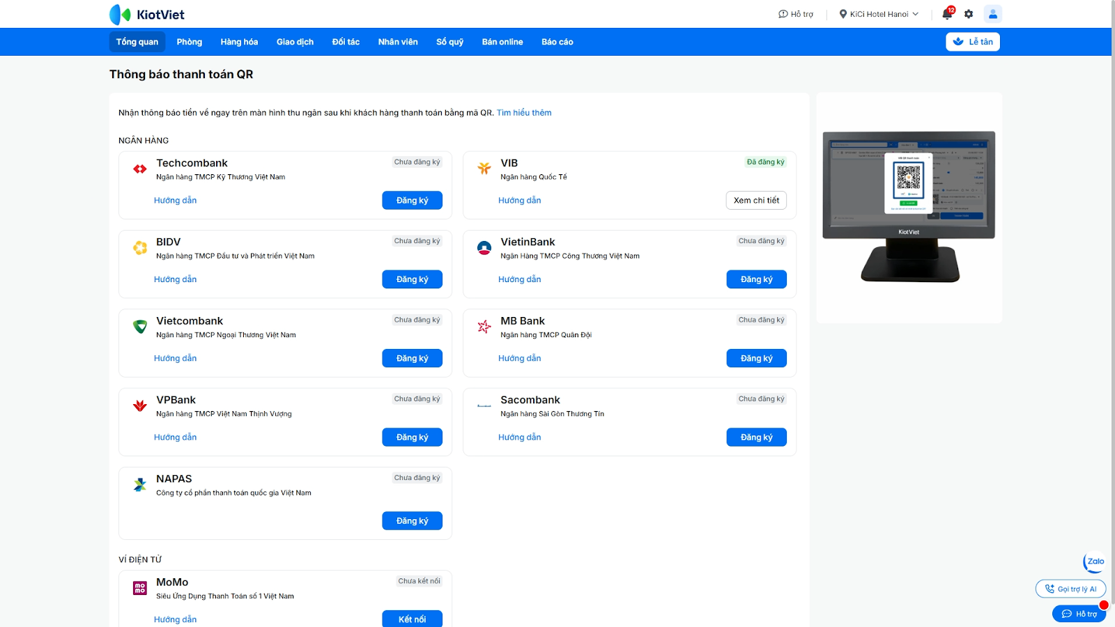1115x627 pixels.
Task: Open Techcombank Hướng dẫn guide
Action: (176, 201)
